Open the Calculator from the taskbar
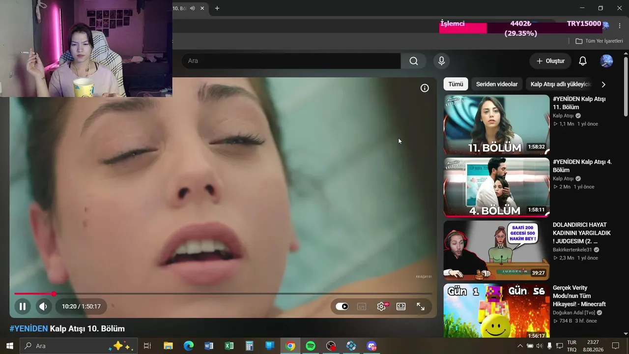This screenshot has height=354, width=629. pos(250,346)
